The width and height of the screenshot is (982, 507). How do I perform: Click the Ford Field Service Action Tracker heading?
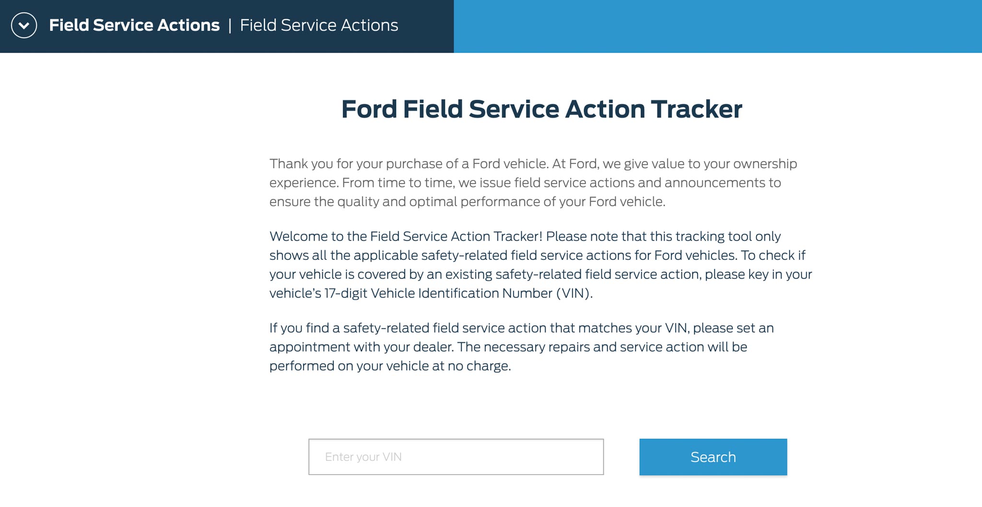[541, 109]
